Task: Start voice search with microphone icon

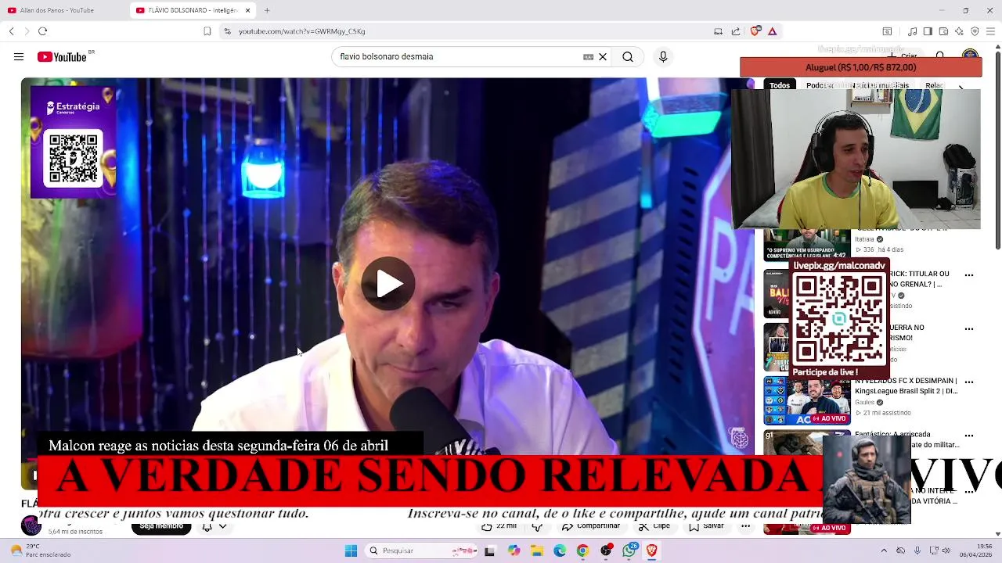Action: tap(663, 56)
